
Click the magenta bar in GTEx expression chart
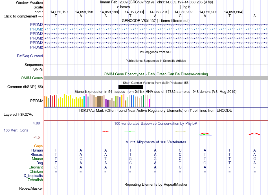[149, 103]
